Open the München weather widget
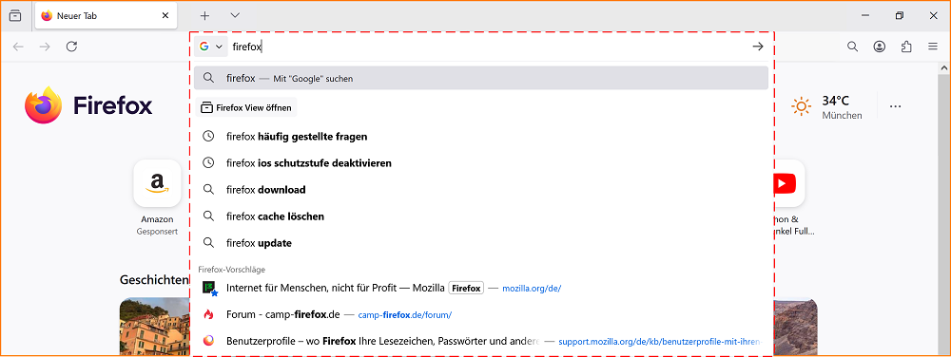 pyautogui.click(x=826, y=106)
